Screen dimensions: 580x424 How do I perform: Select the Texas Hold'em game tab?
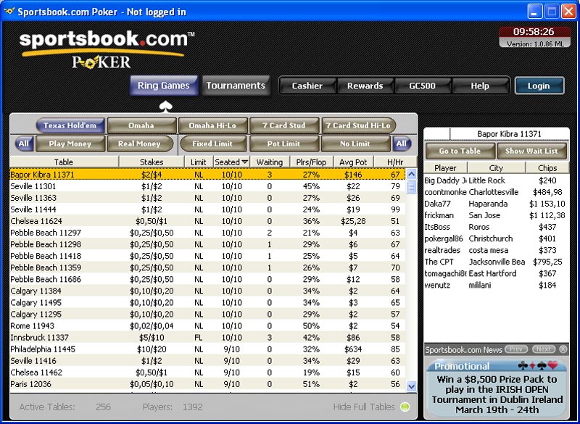pyautogui.click(x=70, y=125)
